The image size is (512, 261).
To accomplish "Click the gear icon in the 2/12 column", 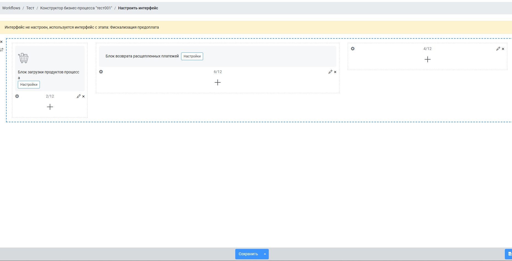I will click(17, 96).
